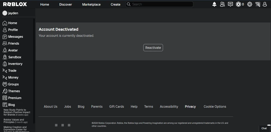The height and width of the screenshot is (132, 271).
Task: Click the Sandbox icon in sidebar
Action: click(x=5, y=57)
